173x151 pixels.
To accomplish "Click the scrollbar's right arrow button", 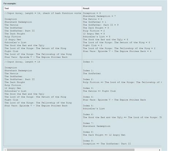I will pyautogui.click(x=159, y=150).
